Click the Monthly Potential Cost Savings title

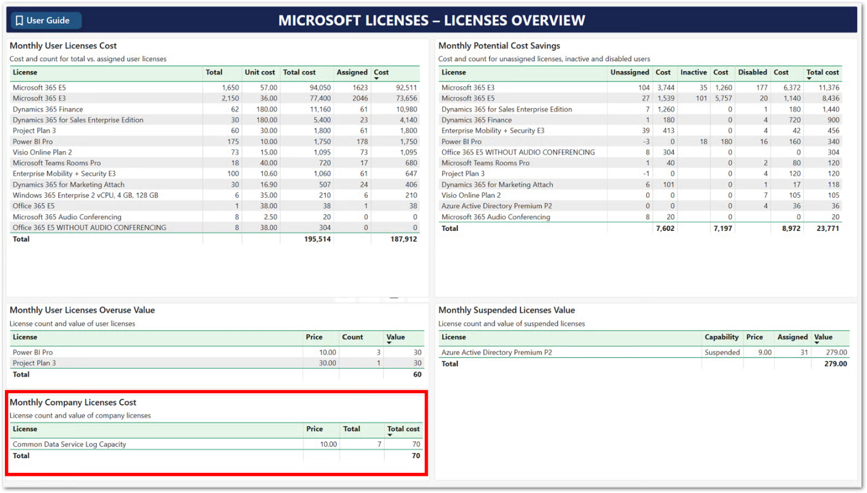point(499,46)
